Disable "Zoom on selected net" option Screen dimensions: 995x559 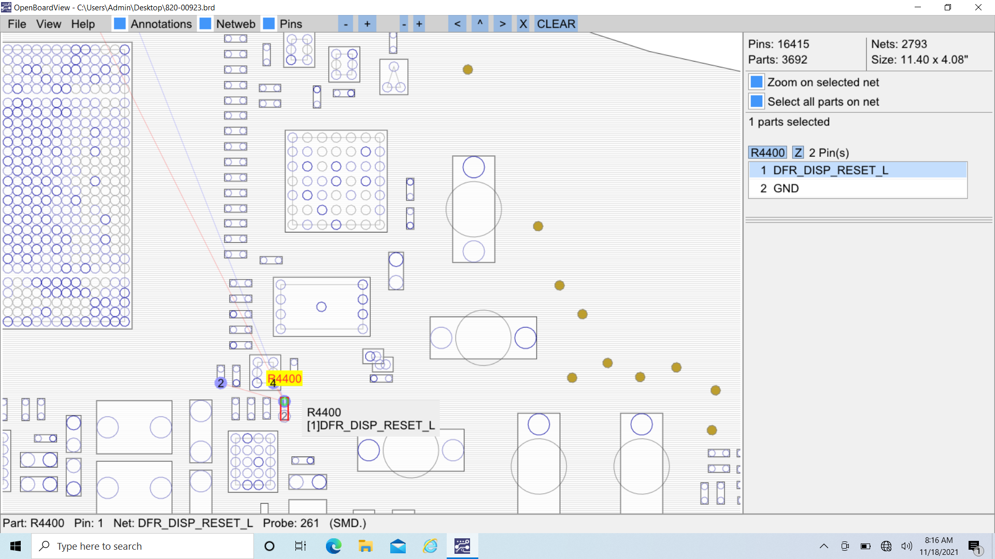756,81
